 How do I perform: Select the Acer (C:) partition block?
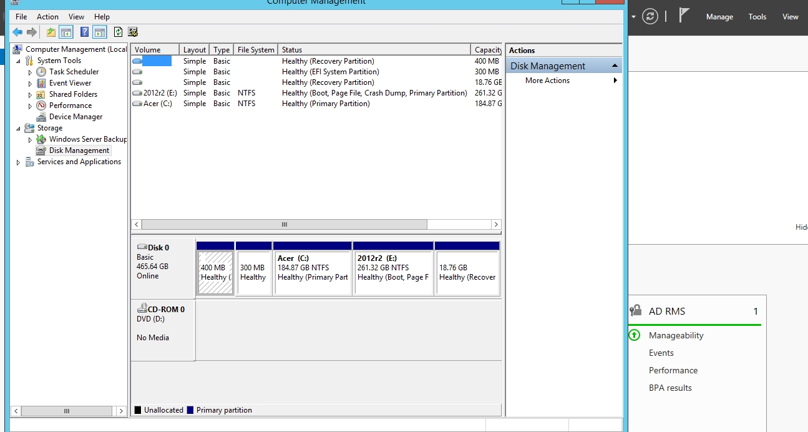(313, 273)
